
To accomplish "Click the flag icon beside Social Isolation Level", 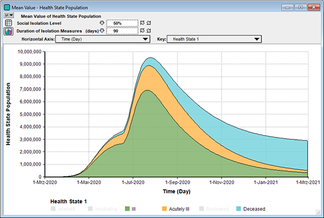I will click(143, 23).
